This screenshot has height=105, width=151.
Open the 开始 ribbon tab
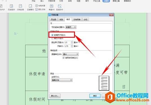[34, 1]
